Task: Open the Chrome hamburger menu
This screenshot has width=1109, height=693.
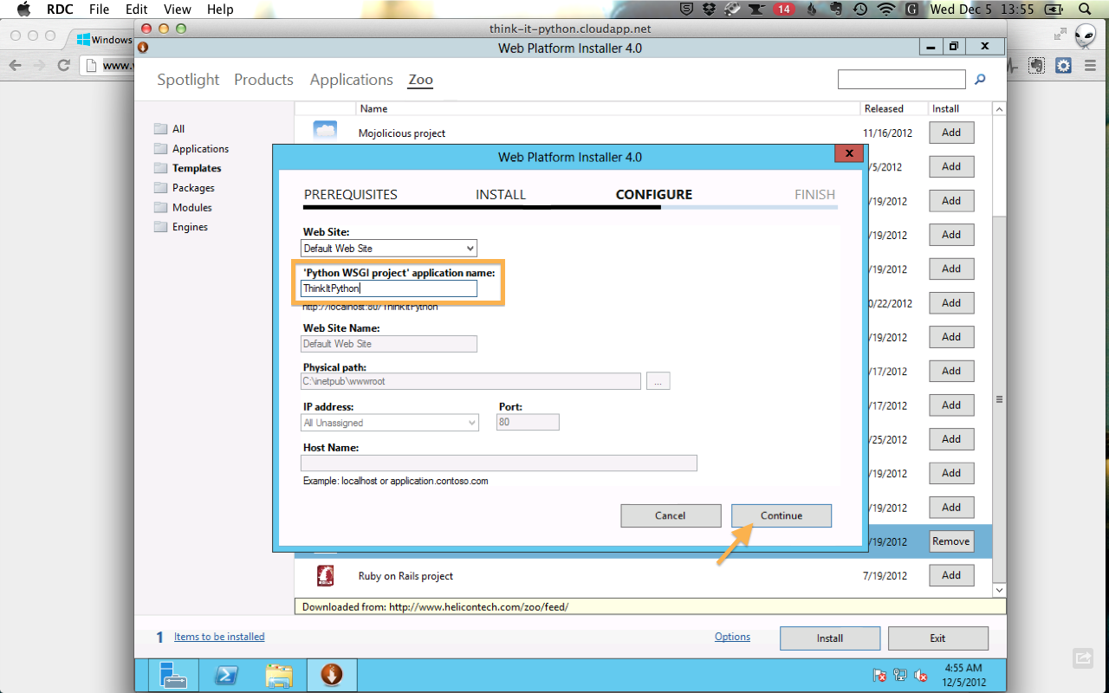Action: pos(1089,65)
